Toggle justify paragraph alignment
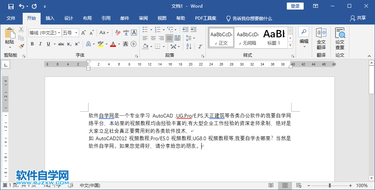375x190 pixels. click(169, 38)
